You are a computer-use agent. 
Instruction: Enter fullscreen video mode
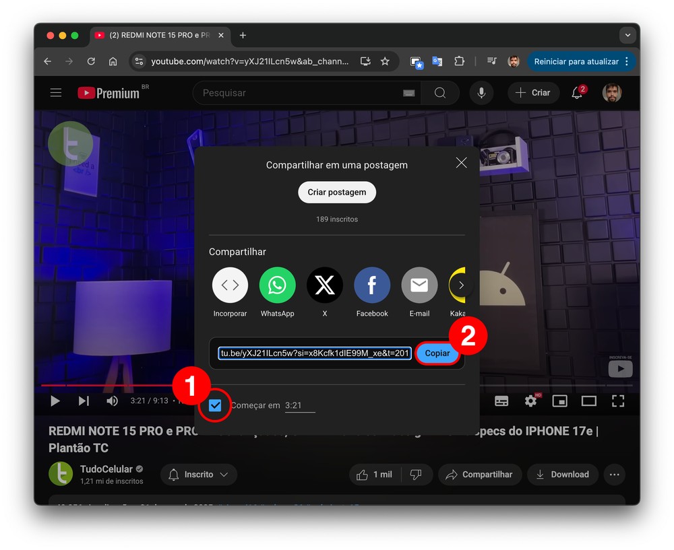pyautogui.click(x=618, y=401)
